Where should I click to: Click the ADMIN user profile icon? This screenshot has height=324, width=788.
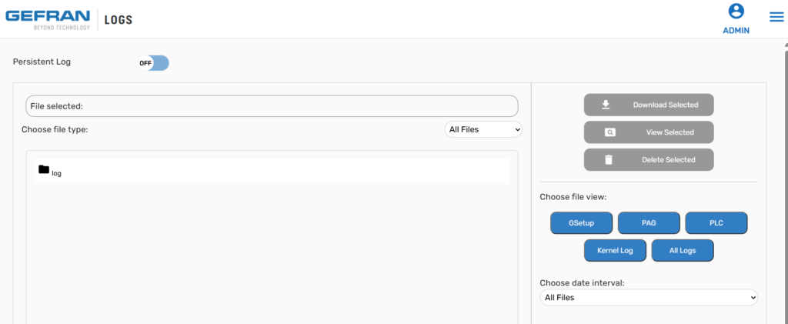[x=736, y=11]
